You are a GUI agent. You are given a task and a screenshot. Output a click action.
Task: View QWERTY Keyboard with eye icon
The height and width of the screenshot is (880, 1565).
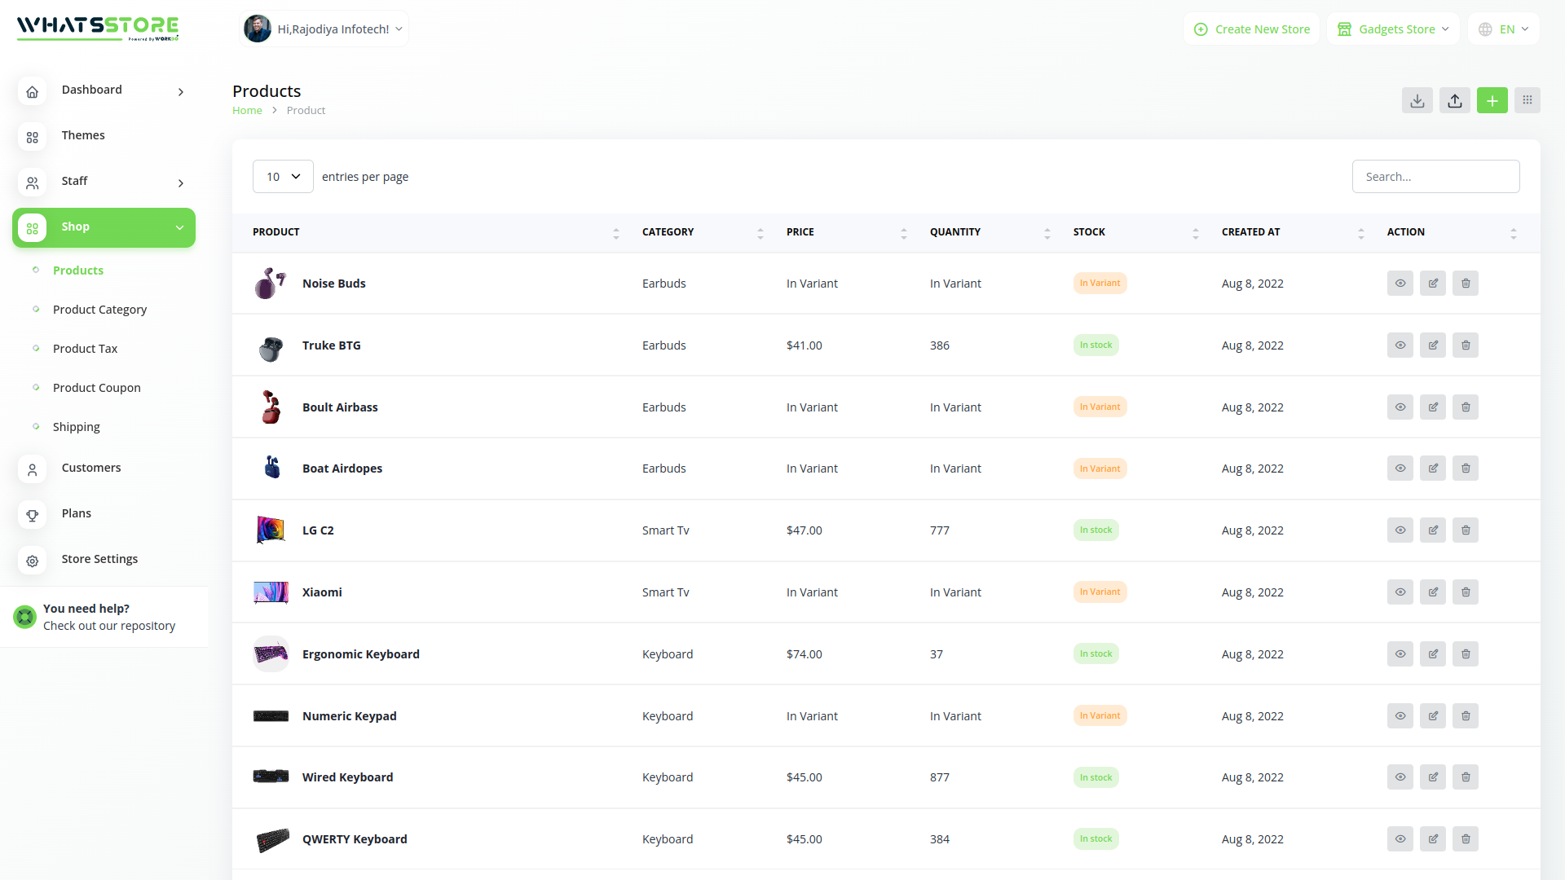[1400, 839]
